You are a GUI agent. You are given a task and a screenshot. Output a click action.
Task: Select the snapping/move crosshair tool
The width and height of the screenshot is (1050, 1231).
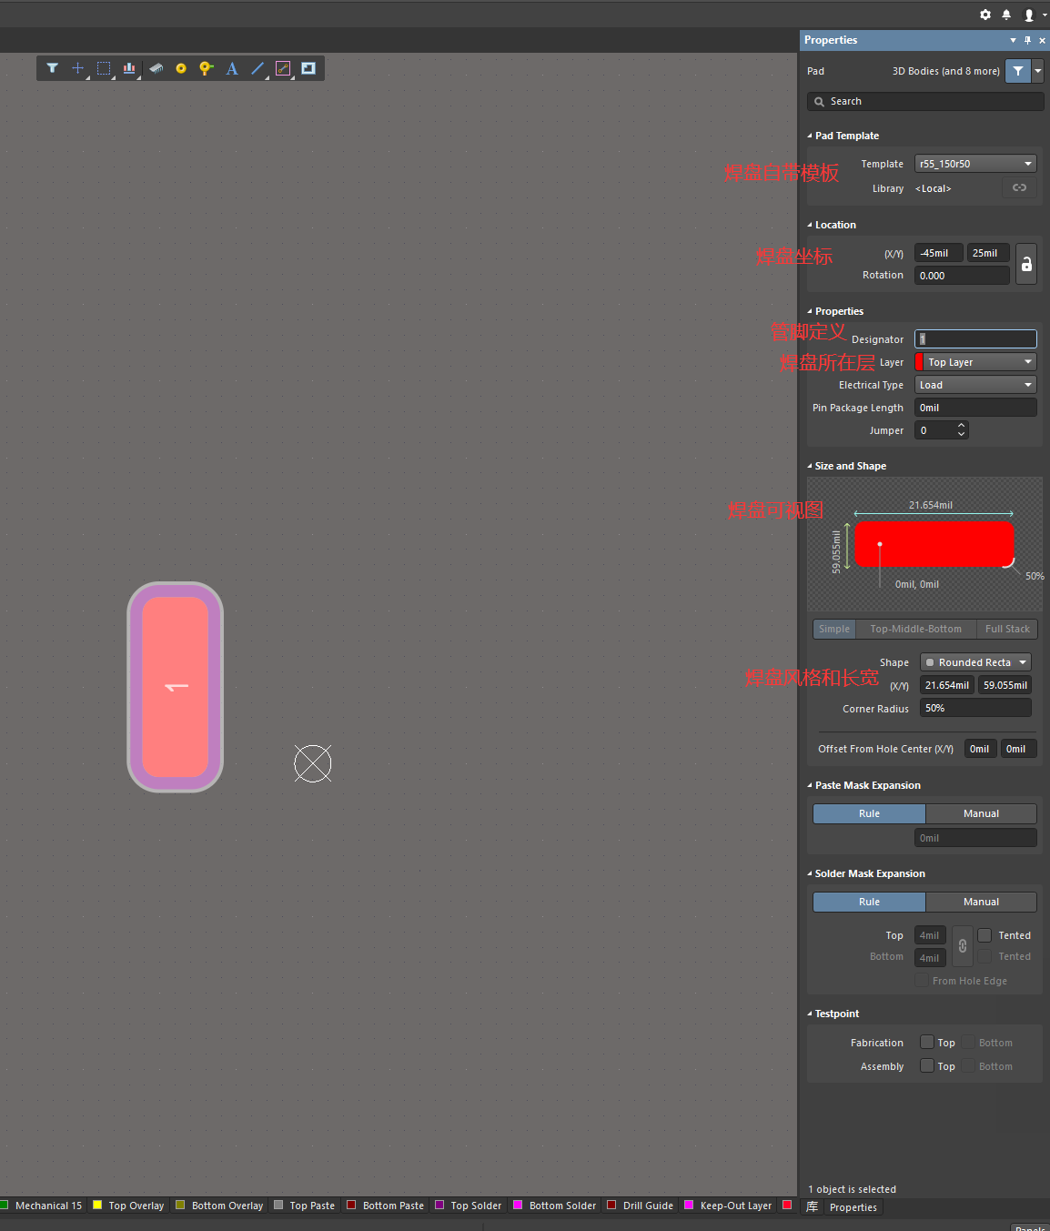click(78, 68)
